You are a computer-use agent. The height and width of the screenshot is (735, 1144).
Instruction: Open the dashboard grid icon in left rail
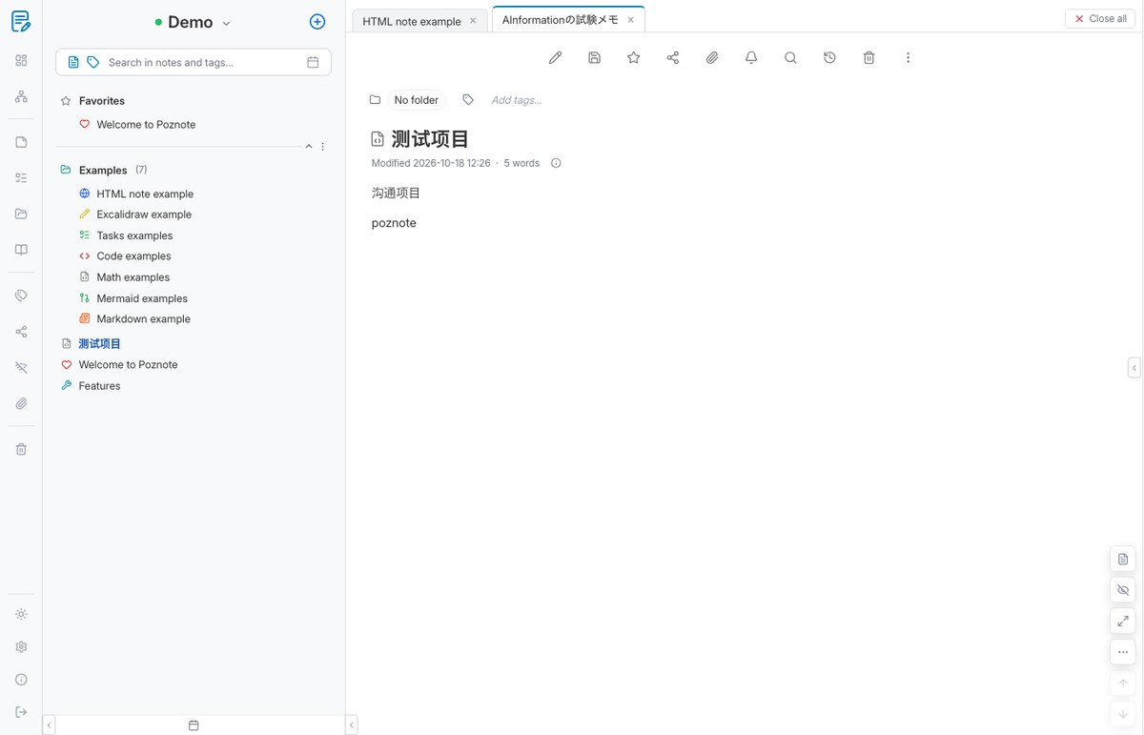pyautogui.click(x=21, y=61)
